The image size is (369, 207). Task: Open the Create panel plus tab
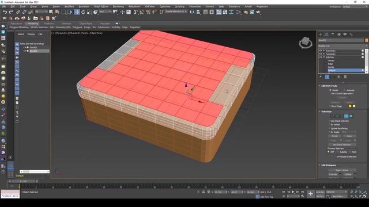coord(321,34)
